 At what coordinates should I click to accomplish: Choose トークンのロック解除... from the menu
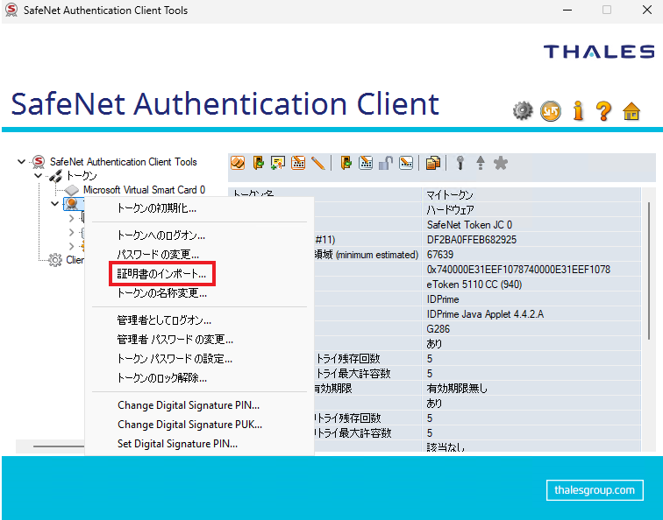(162, 378)
